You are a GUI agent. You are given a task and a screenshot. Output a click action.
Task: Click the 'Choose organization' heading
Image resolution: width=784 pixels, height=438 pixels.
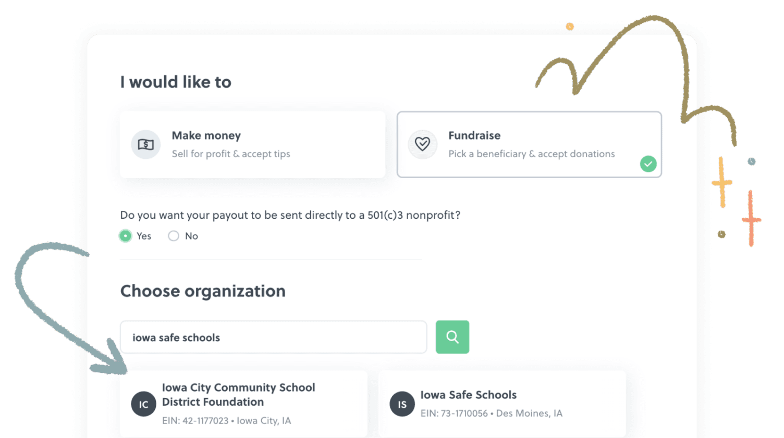point(203,291)
